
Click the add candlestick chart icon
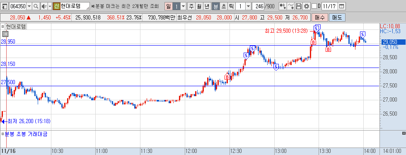283,6
